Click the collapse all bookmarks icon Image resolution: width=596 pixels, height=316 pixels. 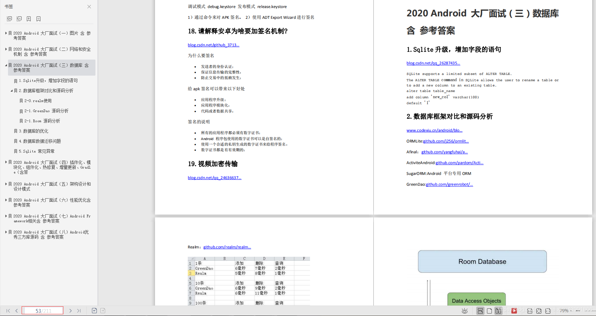pyautogui.click(x=19, y=18)
